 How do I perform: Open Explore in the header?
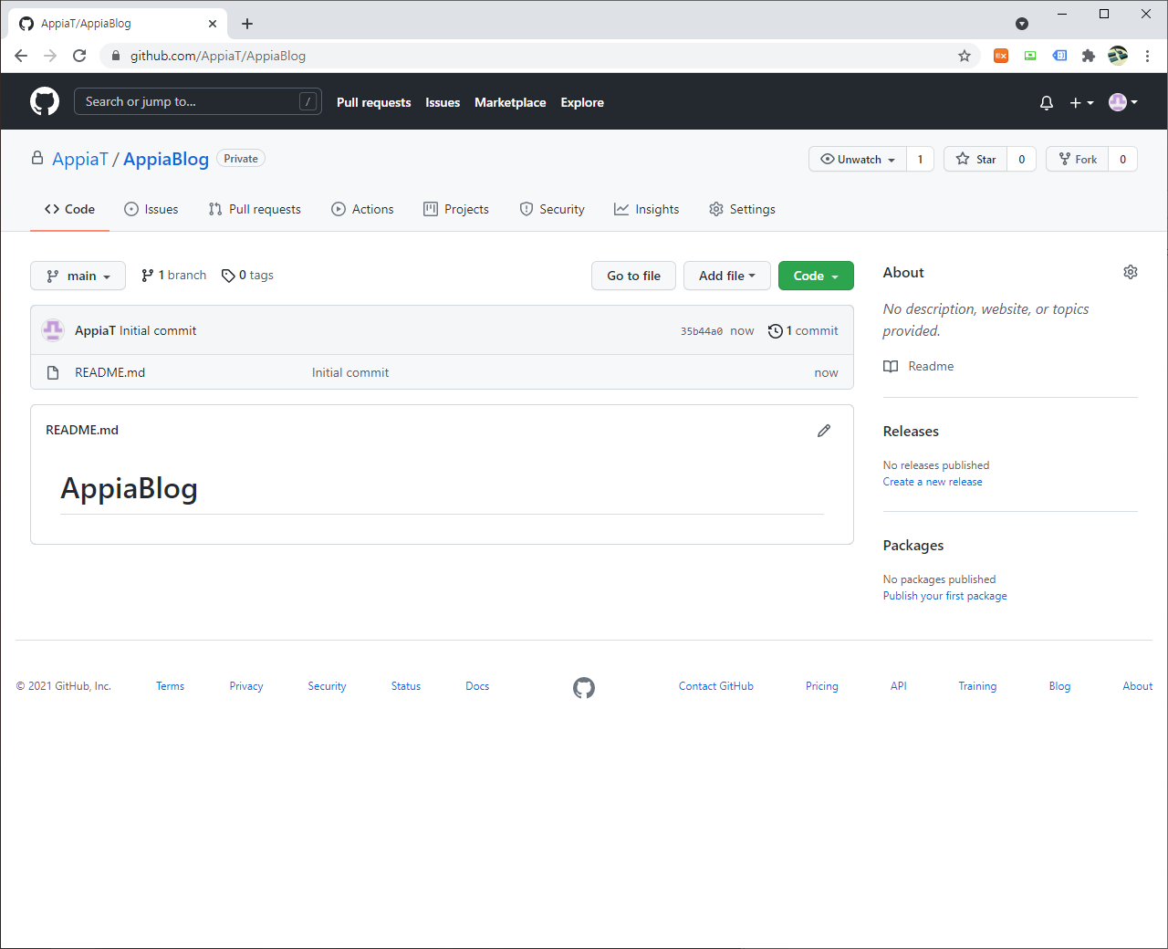(x=582, y=102)
